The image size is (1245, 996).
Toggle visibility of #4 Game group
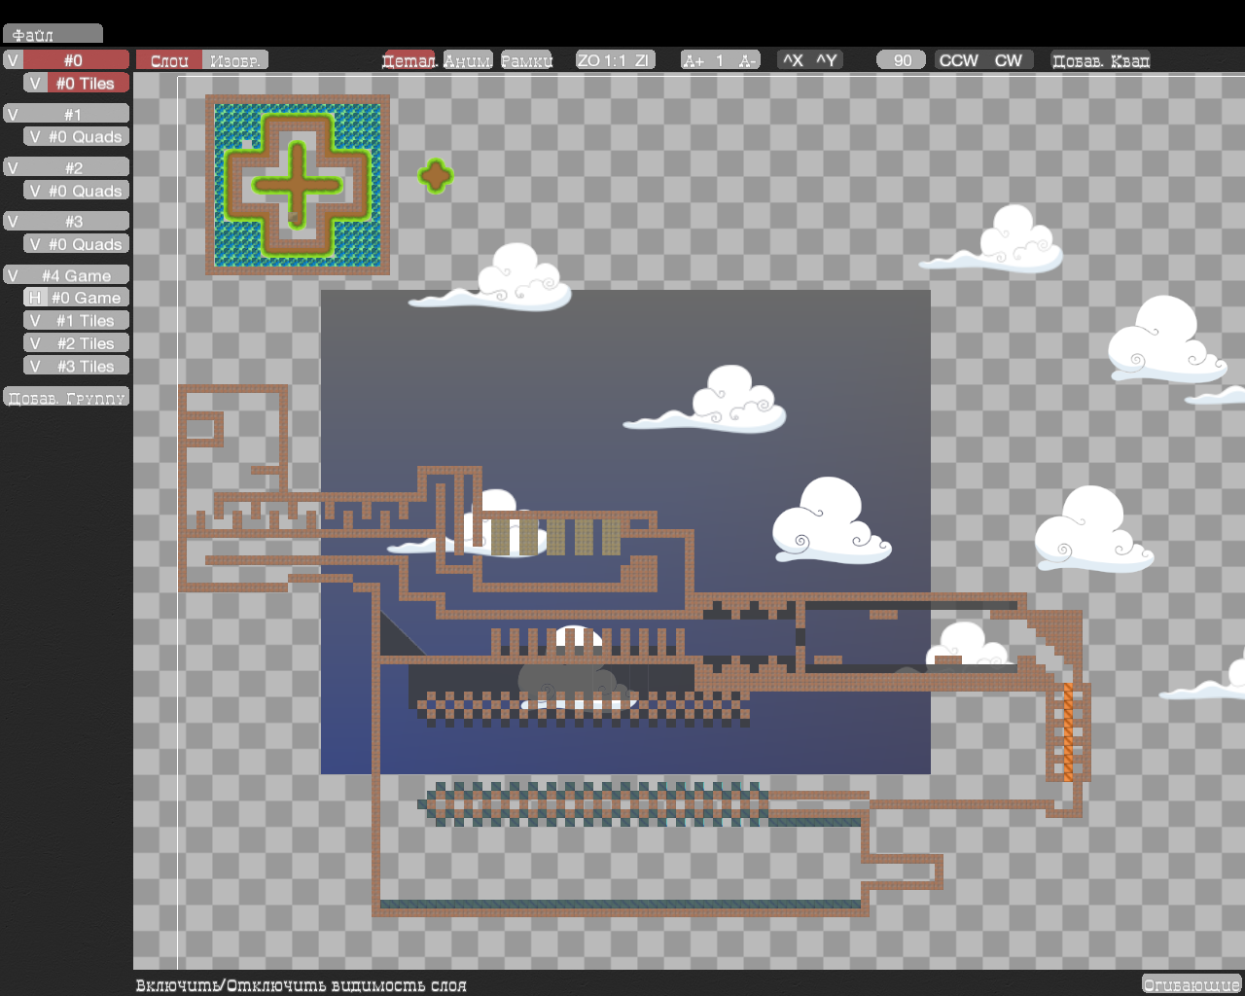pos(13,275)
